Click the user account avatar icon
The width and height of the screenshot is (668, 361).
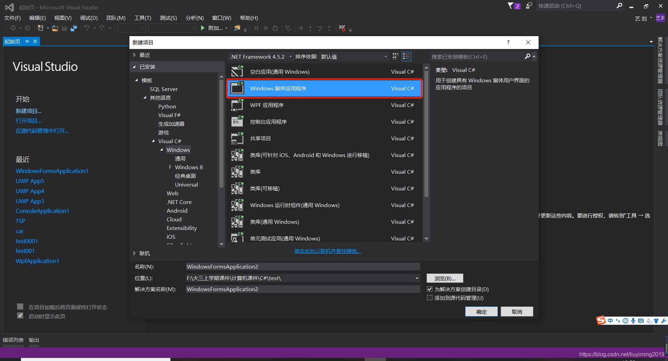(660, 18)
